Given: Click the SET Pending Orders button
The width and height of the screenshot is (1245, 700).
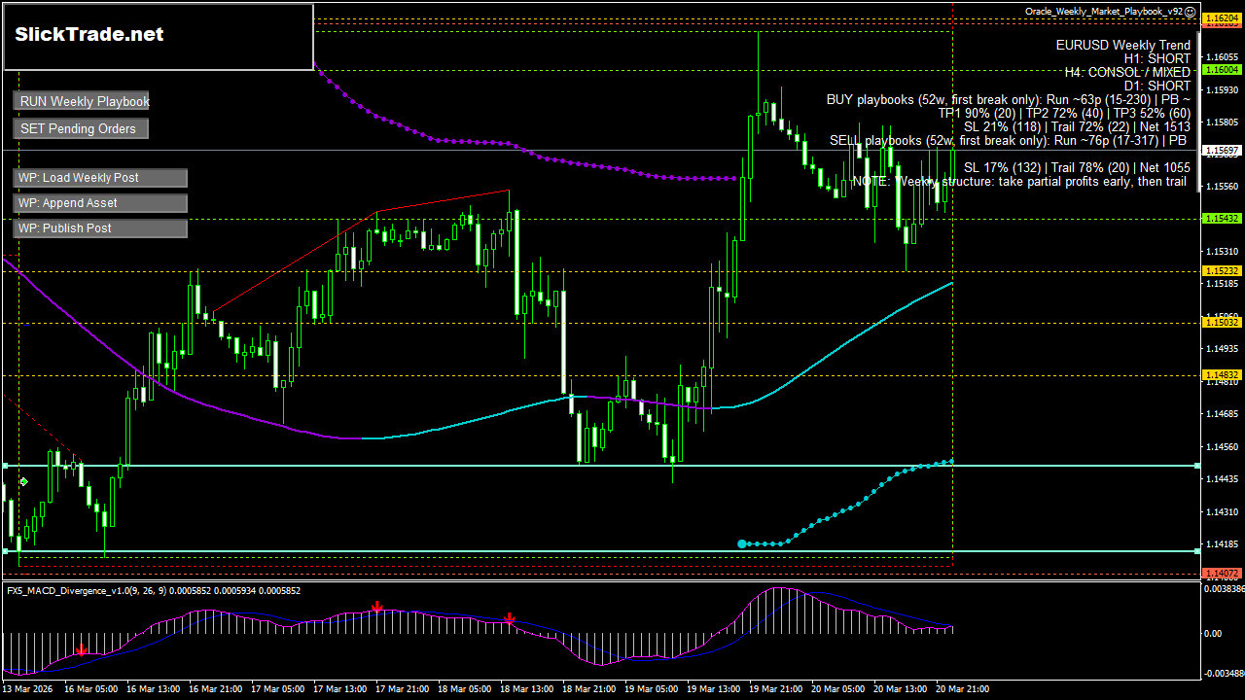Looking at the screenshot, I should 82,128.
